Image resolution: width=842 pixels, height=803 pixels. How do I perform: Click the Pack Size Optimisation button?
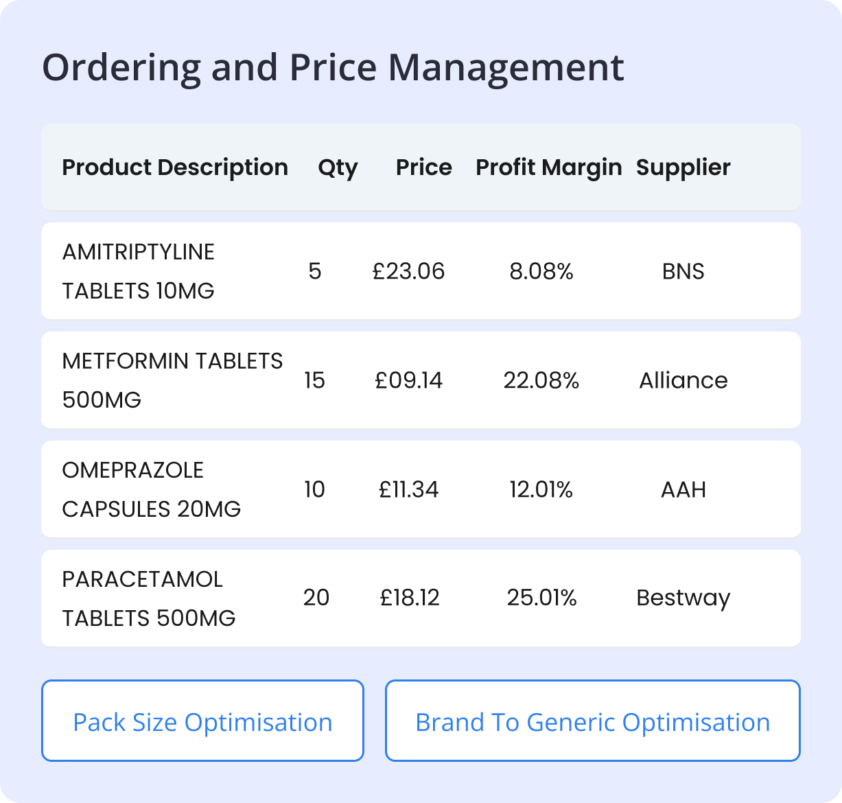[202, 721]
